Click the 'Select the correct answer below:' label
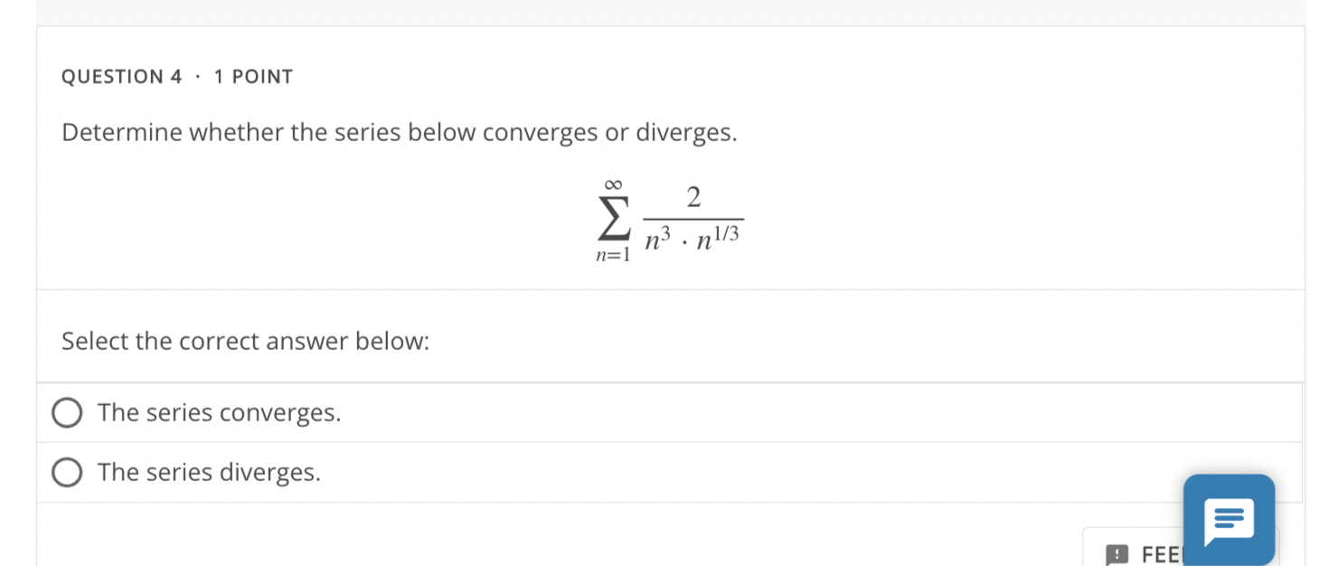 coord(245,341)
